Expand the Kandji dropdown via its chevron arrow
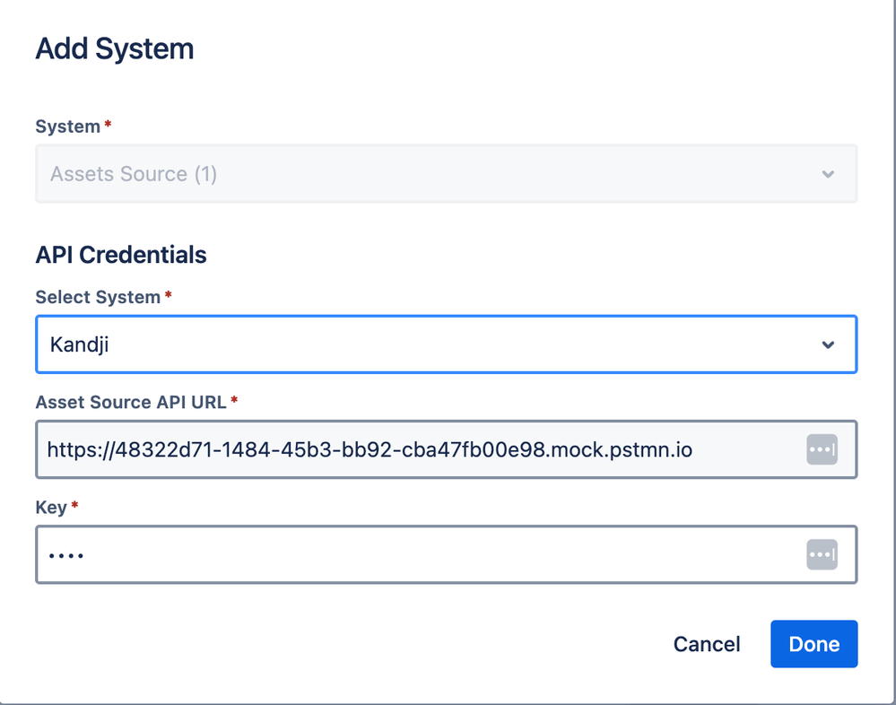 pyautogui.click(x=828, y=344)
